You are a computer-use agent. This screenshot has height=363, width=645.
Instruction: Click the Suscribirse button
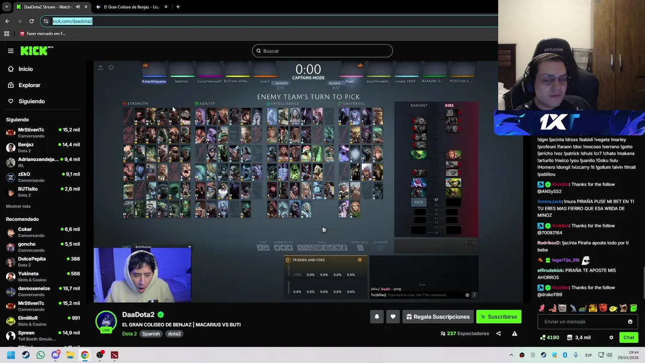point(499,317)
